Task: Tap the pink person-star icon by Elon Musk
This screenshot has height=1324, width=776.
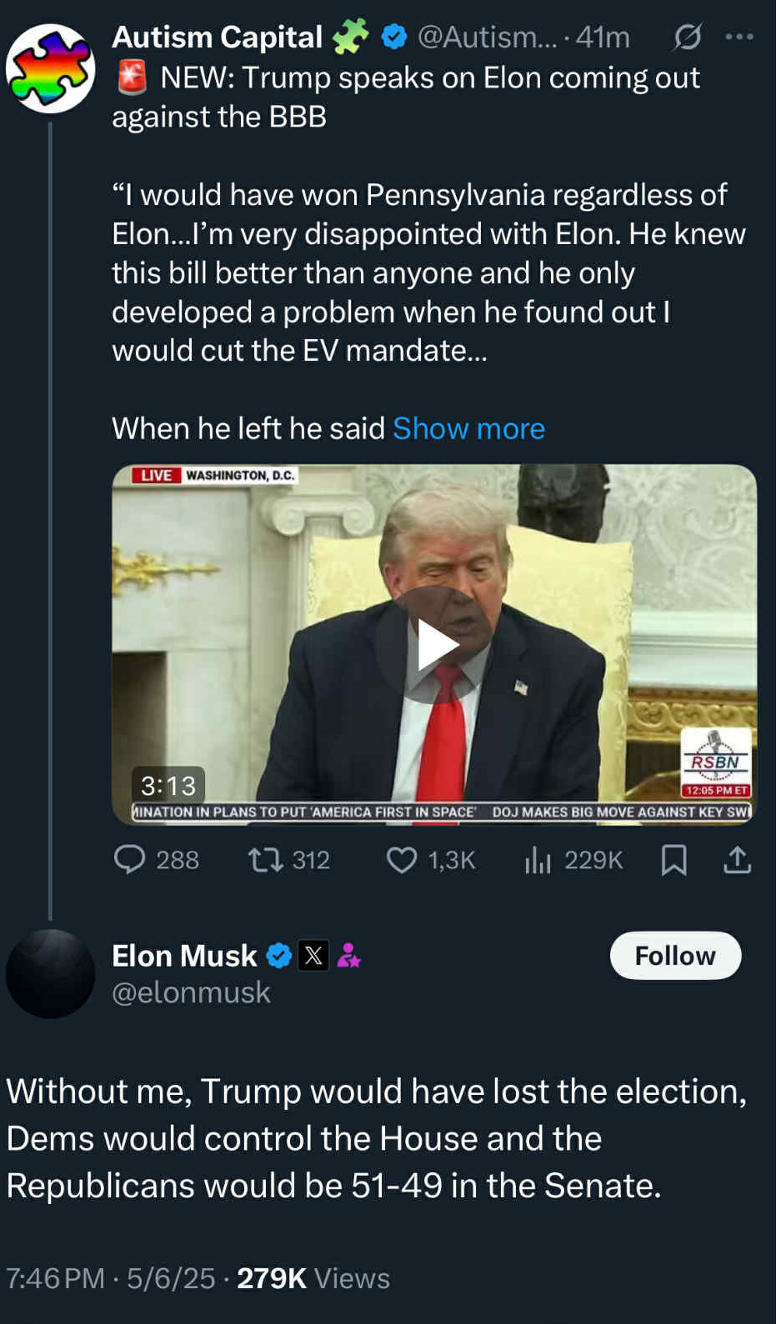Action: pyautogui.click(x=348, y=955)
